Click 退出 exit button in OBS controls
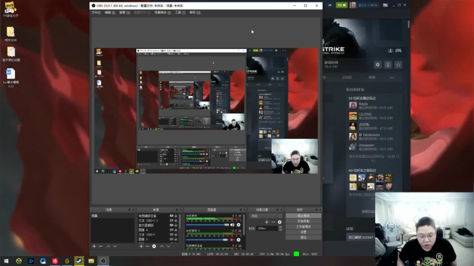474x266 pixels. click(x=303, y=237)
